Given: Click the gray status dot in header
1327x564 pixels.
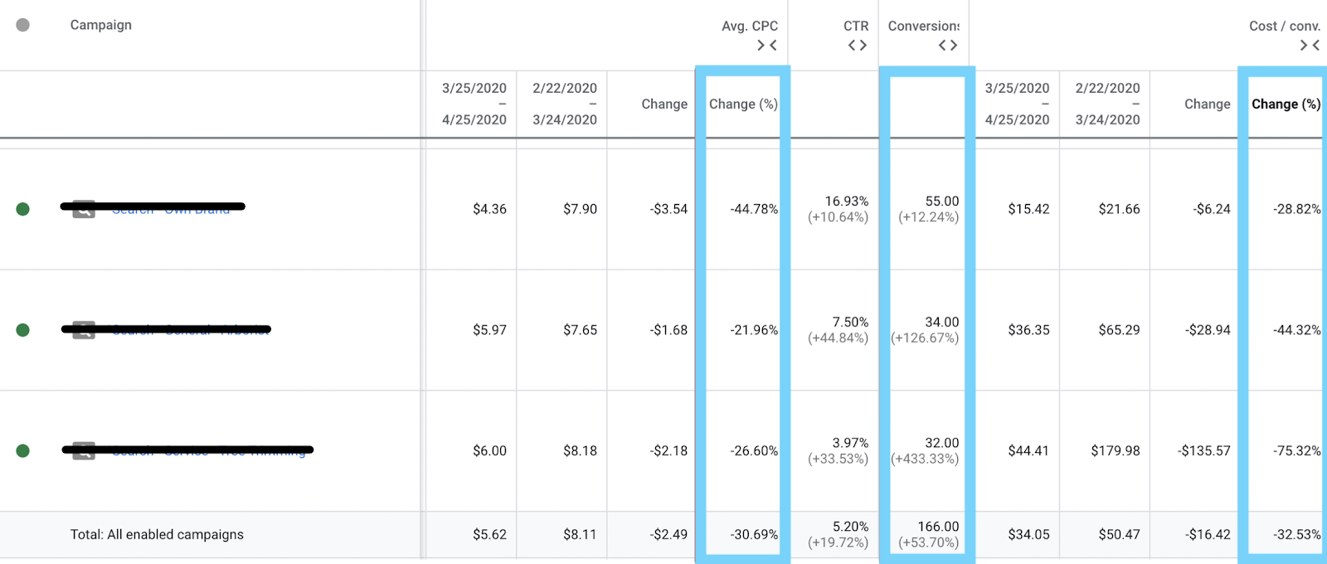Looking at the screenshot, I should [23, 25].
